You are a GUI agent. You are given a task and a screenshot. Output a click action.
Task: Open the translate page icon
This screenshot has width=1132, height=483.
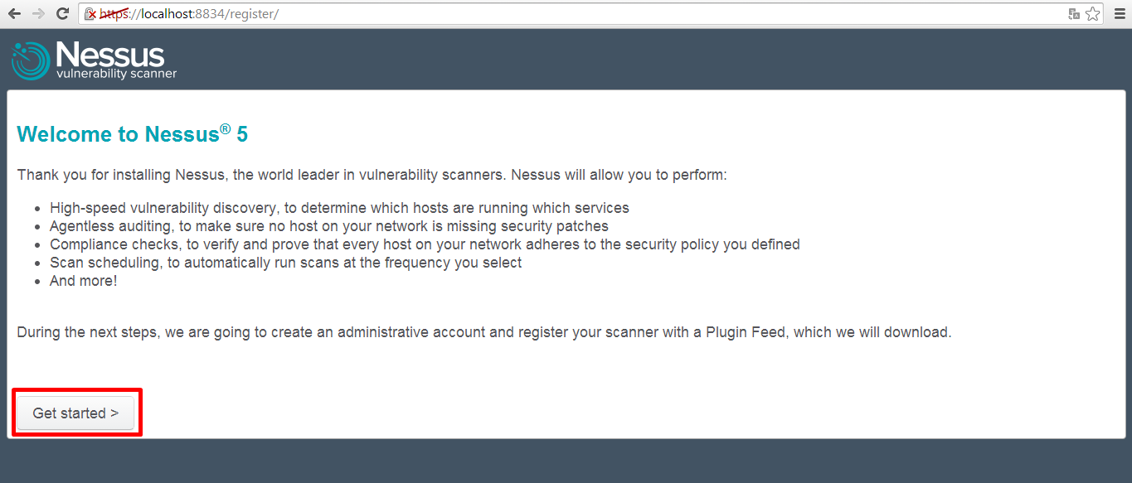point(1074,14)
